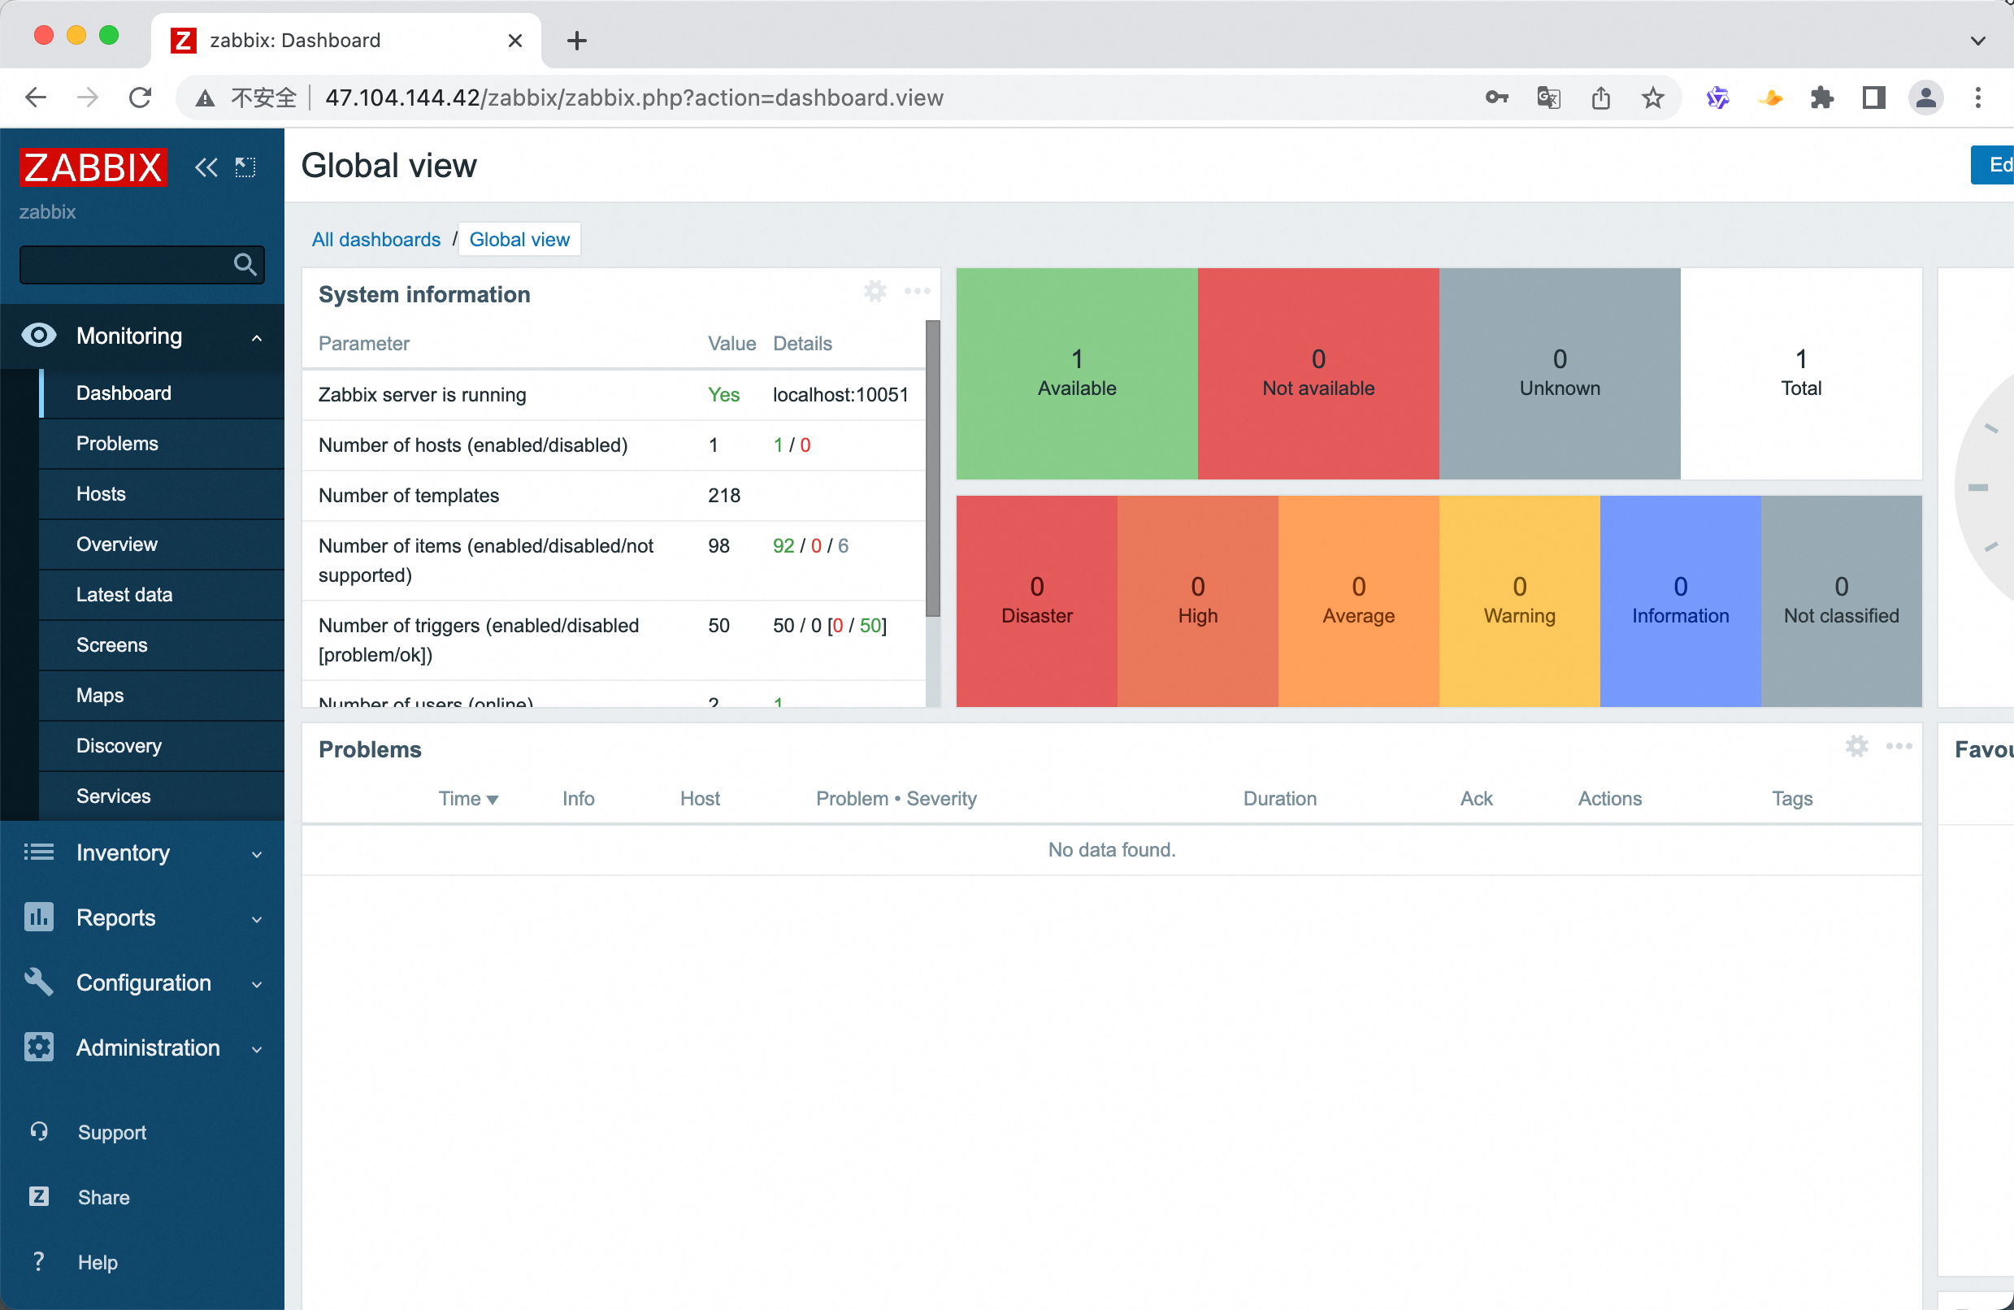Click yellow Warning severity tile
The height and width of the screenshot is (1310, 2014).
coord(1519,601)
